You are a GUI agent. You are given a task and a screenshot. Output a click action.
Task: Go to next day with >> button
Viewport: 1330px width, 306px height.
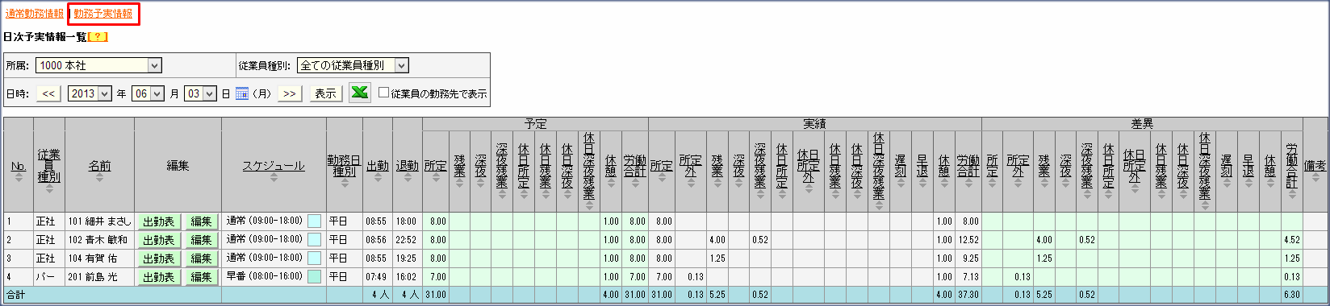point(289,94)
